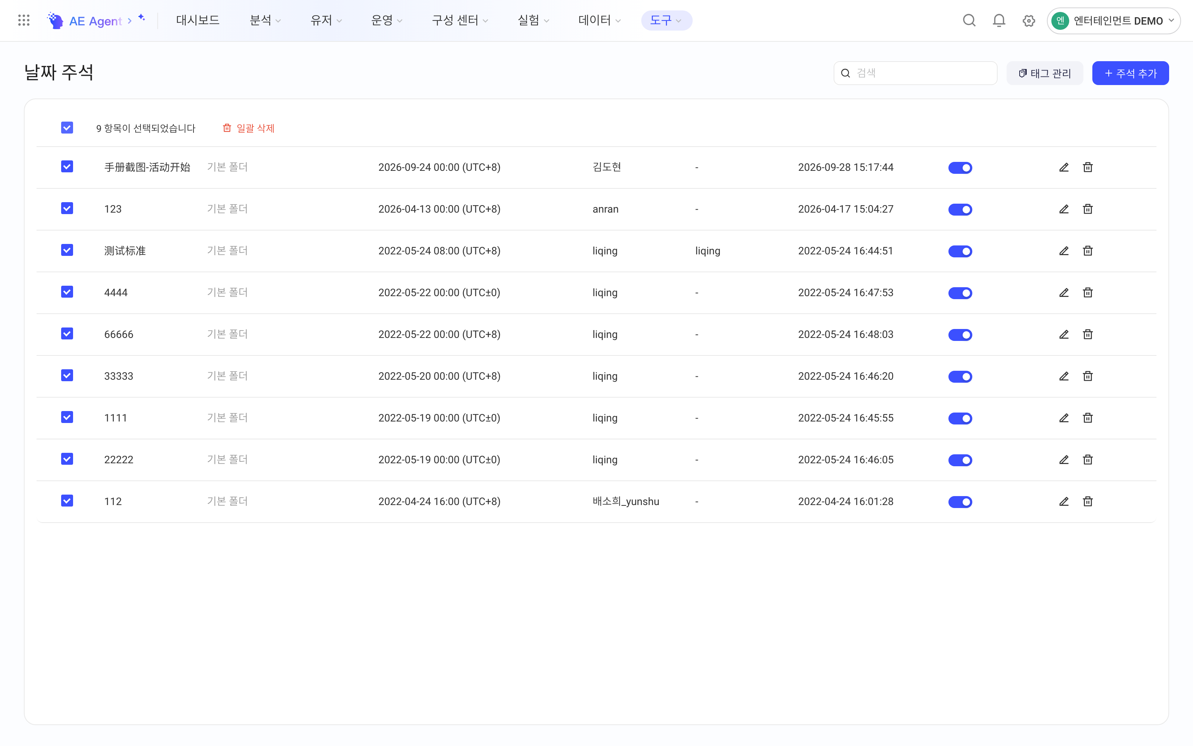
Task: Edit the 手册截图-活动开始 annotation
Action: click(x=1064, y=167)
